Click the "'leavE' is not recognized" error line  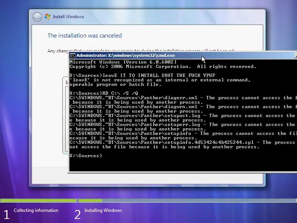coord(160,80)
